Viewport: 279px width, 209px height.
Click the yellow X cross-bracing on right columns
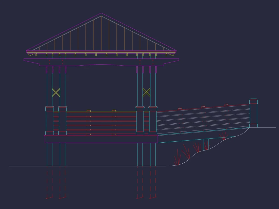click(147, 92)
